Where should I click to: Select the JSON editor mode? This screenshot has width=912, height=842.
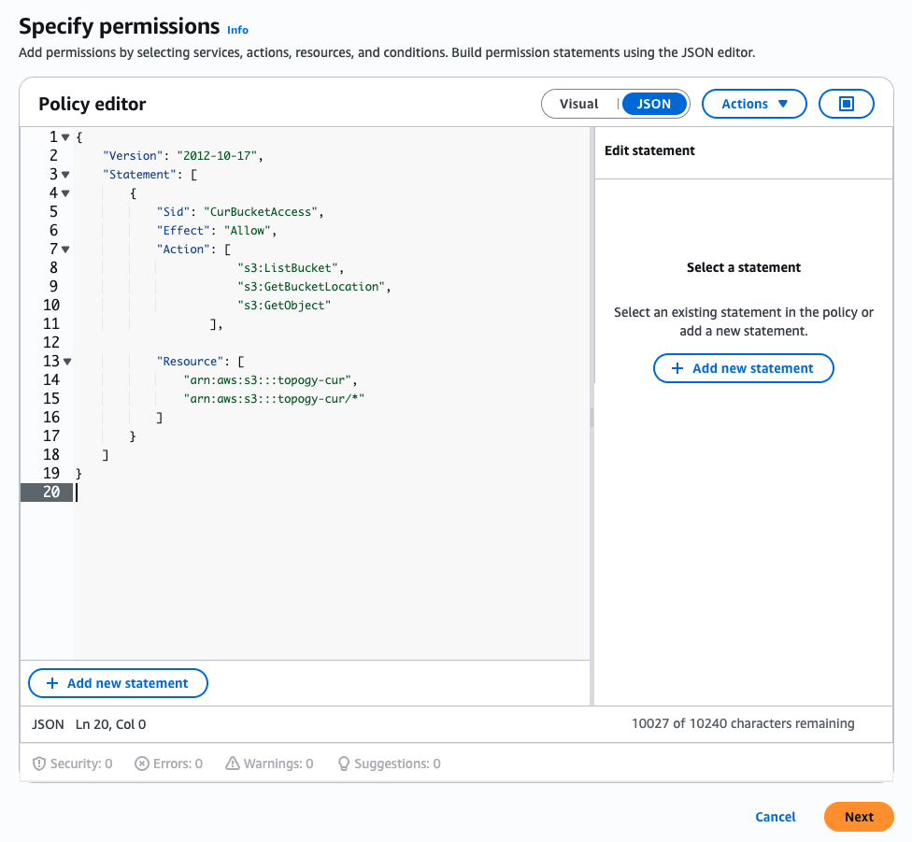pos(654,104)
